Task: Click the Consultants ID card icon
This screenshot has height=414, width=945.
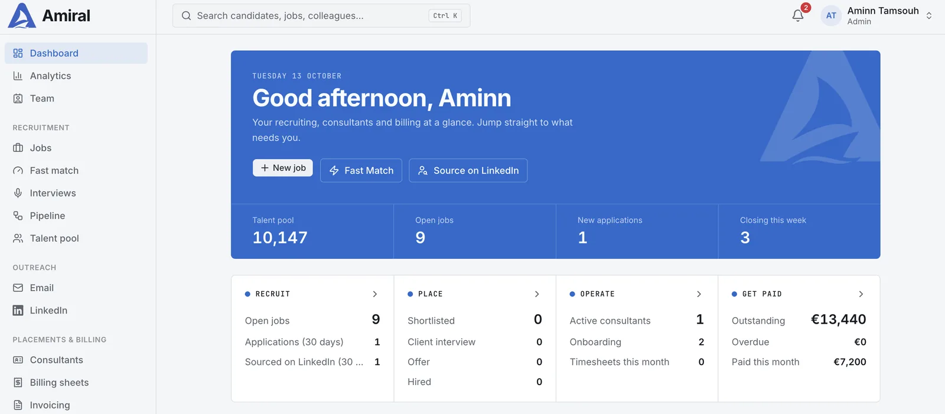Action: click(18, 360)
